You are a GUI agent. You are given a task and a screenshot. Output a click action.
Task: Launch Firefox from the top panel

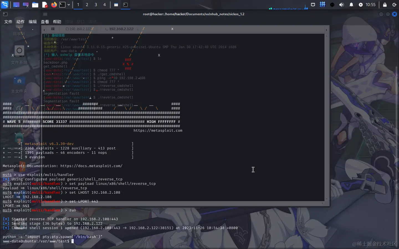(54, 5)
